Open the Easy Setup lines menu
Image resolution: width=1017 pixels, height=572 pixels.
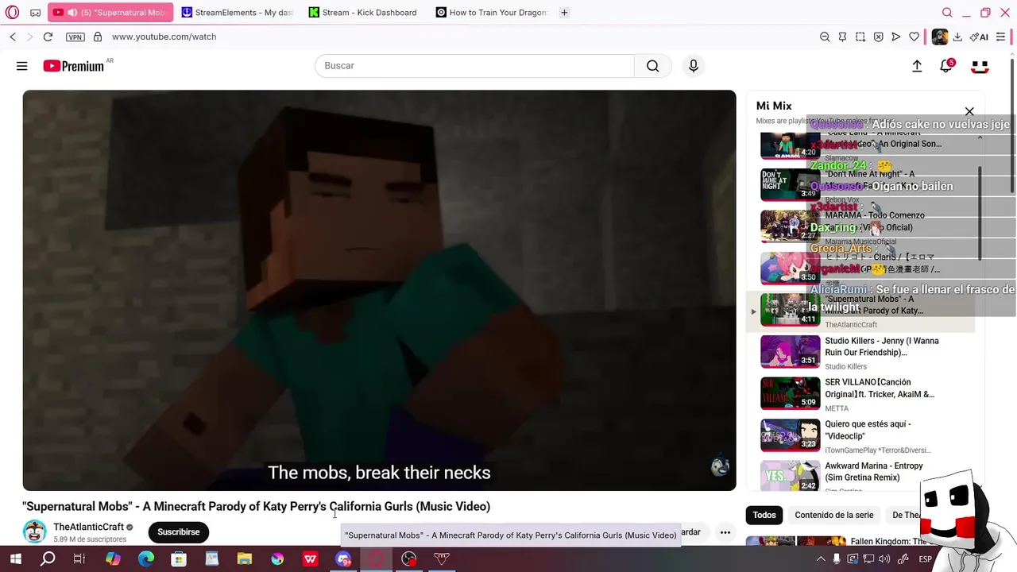[1000, 37]
